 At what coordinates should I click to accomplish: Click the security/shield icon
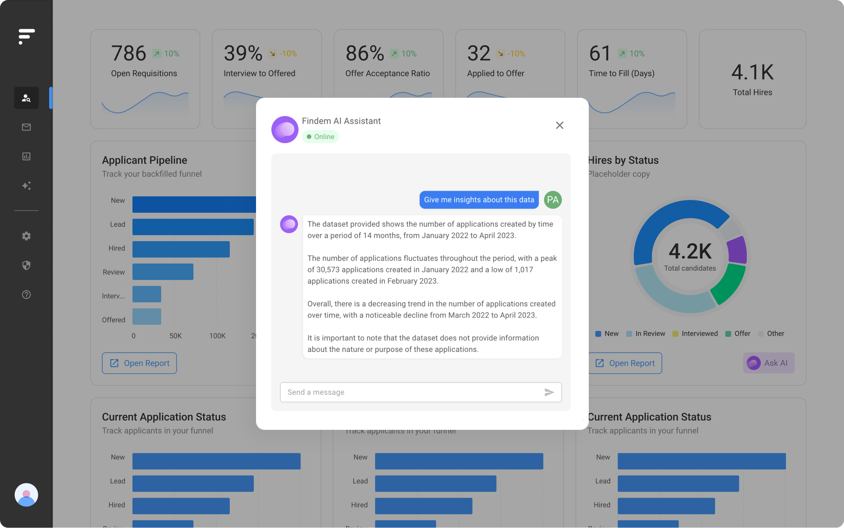[26, 265]
